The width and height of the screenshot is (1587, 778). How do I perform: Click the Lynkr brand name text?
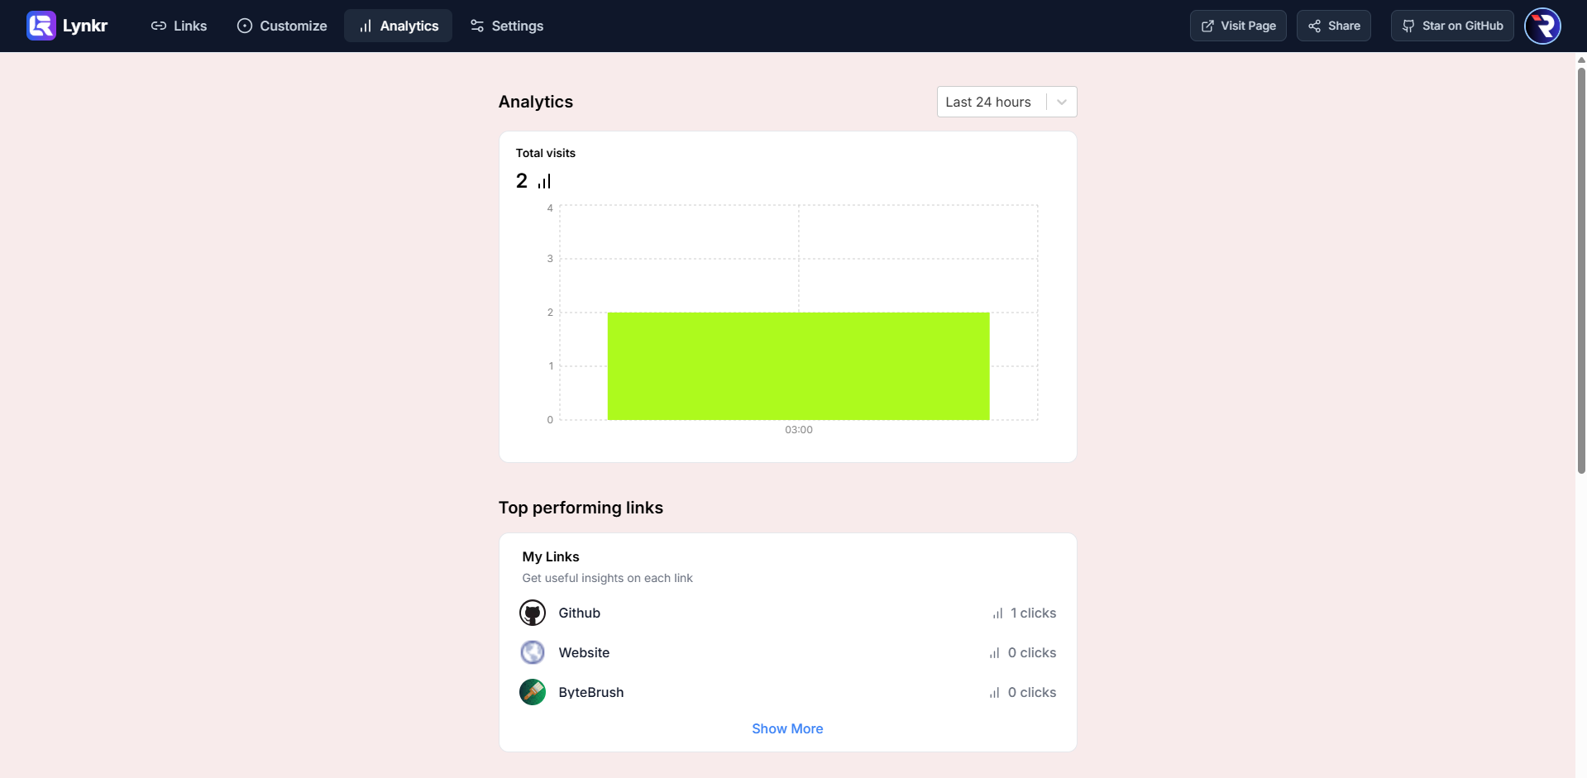[85, 26]
